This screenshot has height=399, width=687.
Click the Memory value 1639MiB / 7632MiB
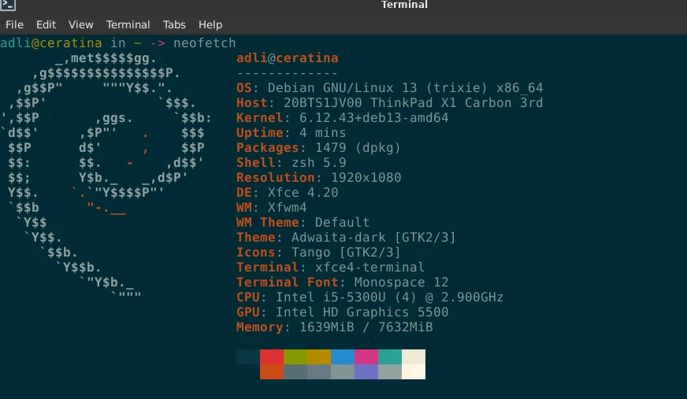point(366,327)
